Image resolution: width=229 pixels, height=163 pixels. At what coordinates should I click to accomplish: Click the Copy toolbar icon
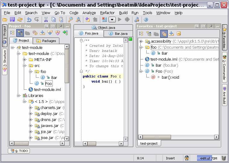[x=54, y=20]
